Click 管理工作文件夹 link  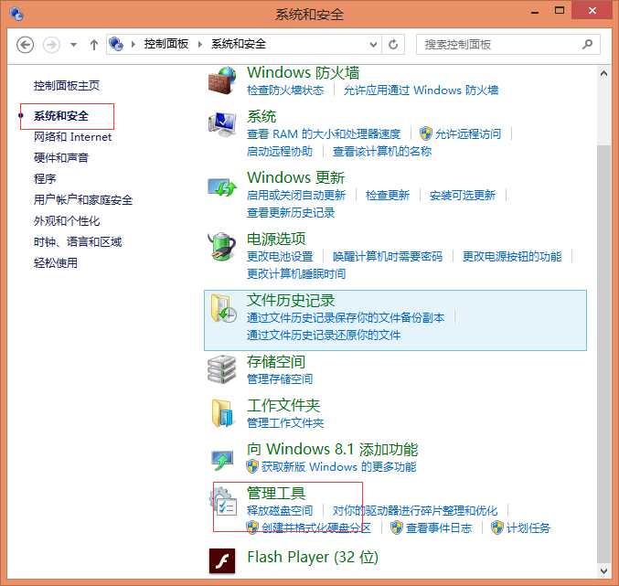[x=285, y=423]
